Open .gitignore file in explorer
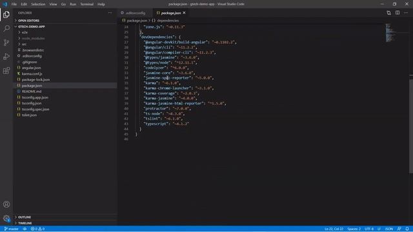This screenshot has width=413, height=232. pyautogui.click(x=30, y=62)
